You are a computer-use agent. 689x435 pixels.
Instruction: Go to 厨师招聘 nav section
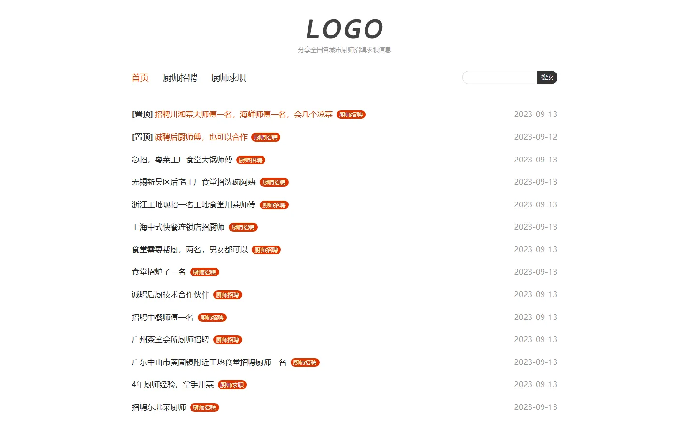(x=180, y=78)
